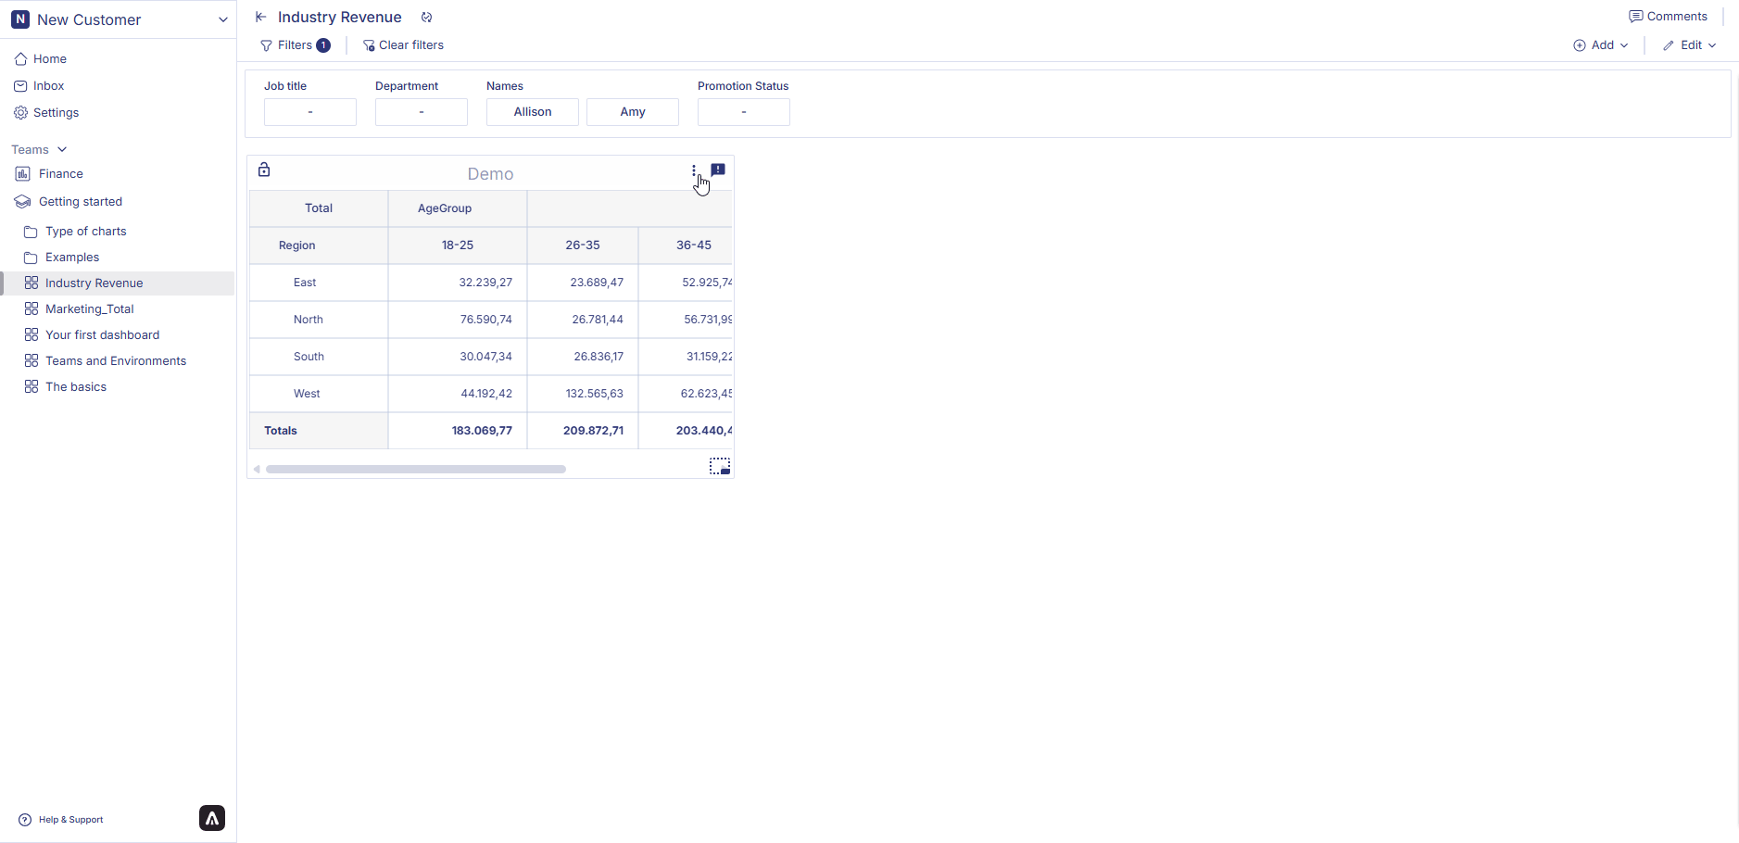Open the Add dropdown menu

(x=1601, y=45)
